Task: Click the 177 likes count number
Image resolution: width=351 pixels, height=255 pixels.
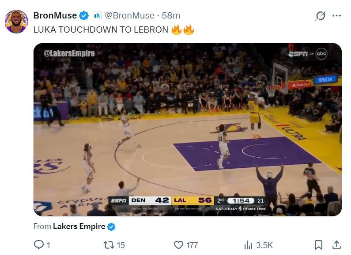Action: (192, 245)
